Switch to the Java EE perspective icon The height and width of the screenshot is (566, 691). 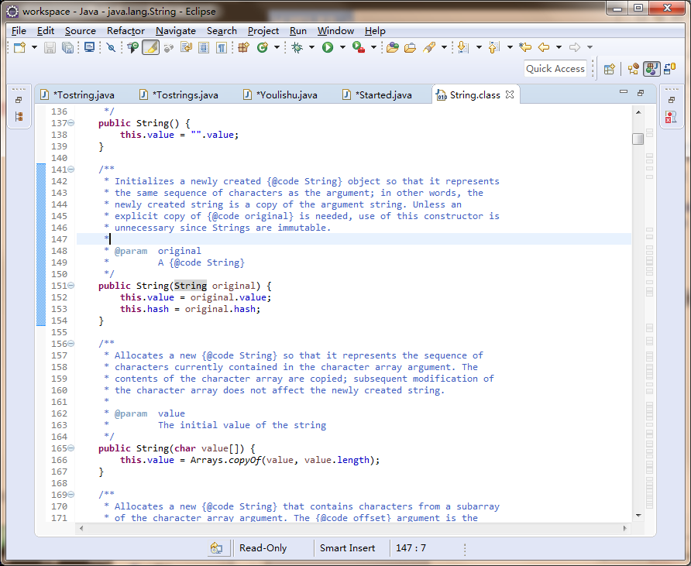point(634,69)
